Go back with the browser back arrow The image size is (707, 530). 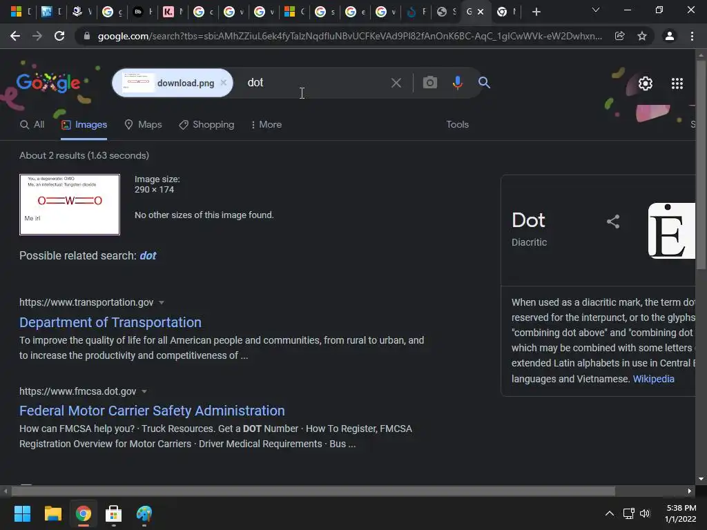tap(15, 36)
